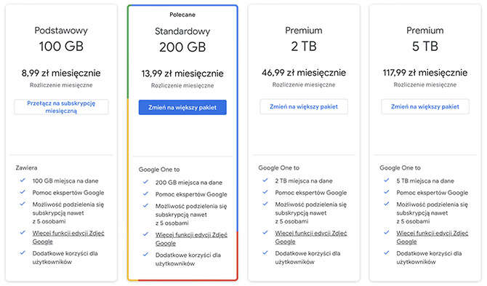Screen dimensions: 487x286
Task: Click checkmark next to 'Pomoc ekspertów Google' in Podstawowy
Action: [23, 192]
